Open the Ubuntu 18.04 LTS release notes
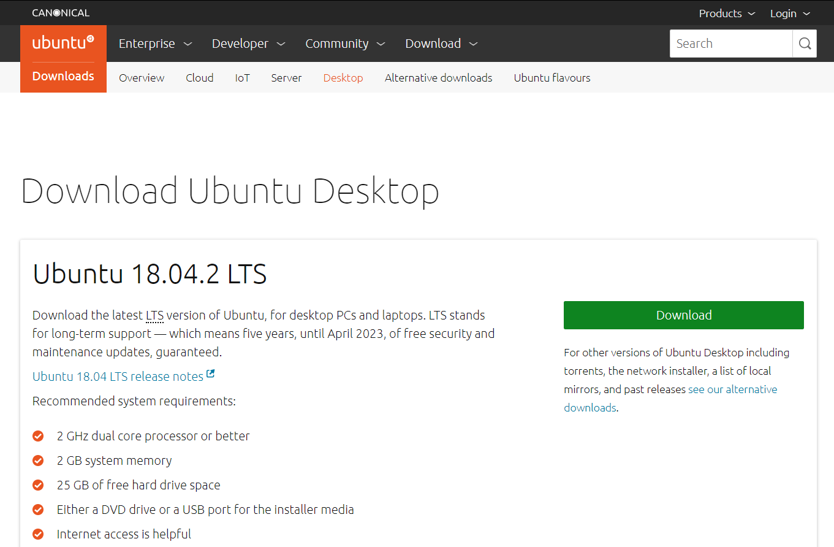This screenshot has height=547, width=834. (x=118, y=377)
